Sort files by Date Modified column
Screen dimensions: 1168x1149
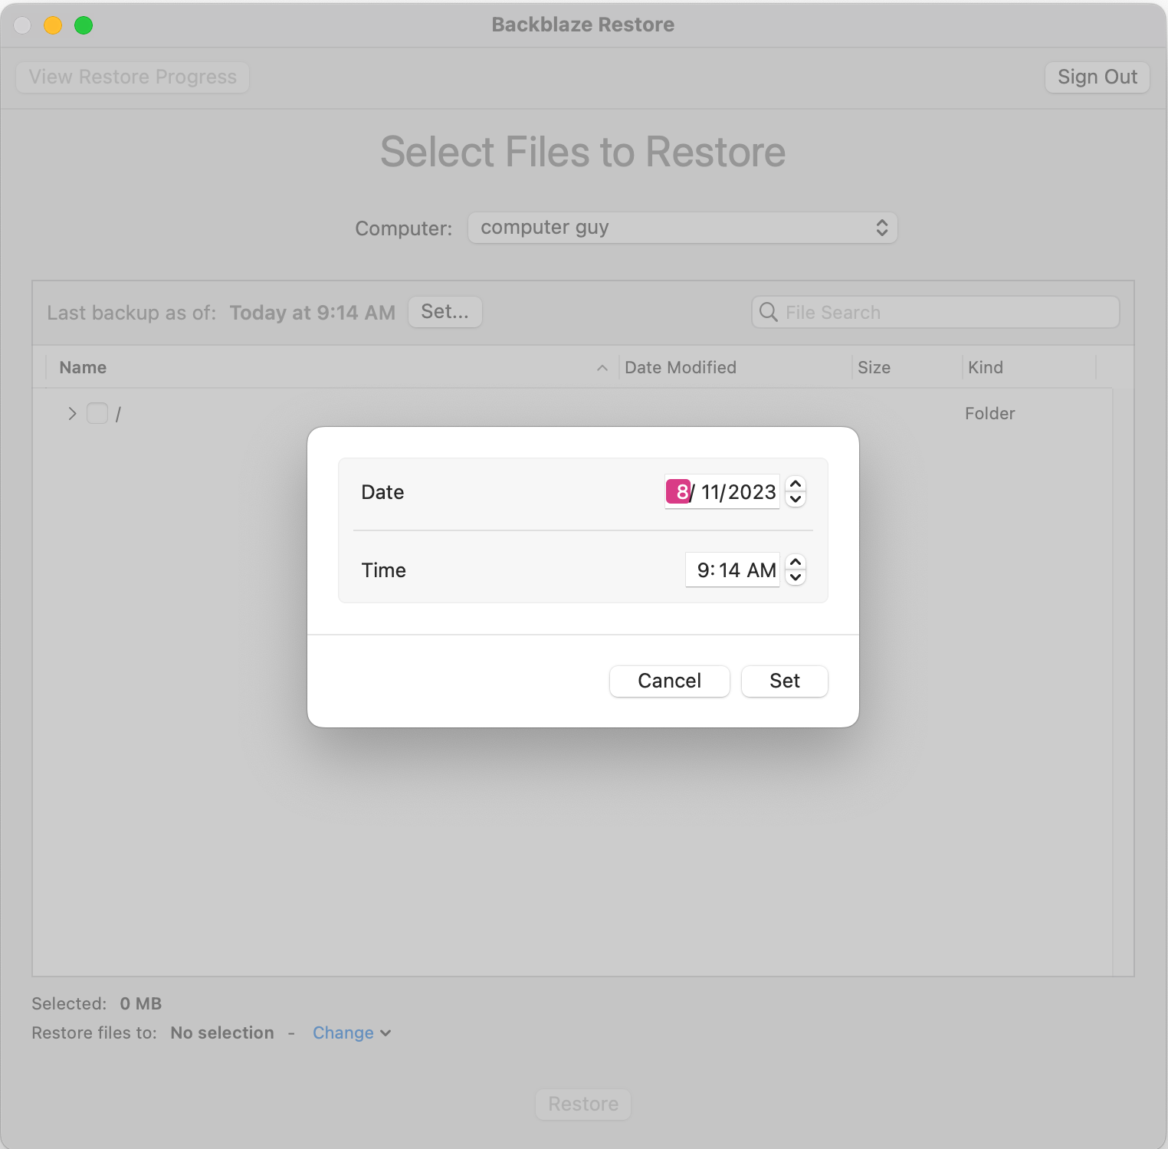point(681,367)
